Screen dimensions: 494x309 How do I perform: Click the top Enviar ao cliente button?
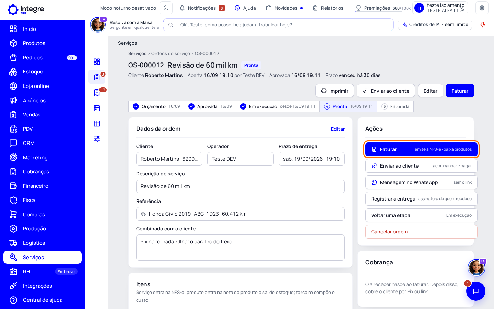(386, 91)
